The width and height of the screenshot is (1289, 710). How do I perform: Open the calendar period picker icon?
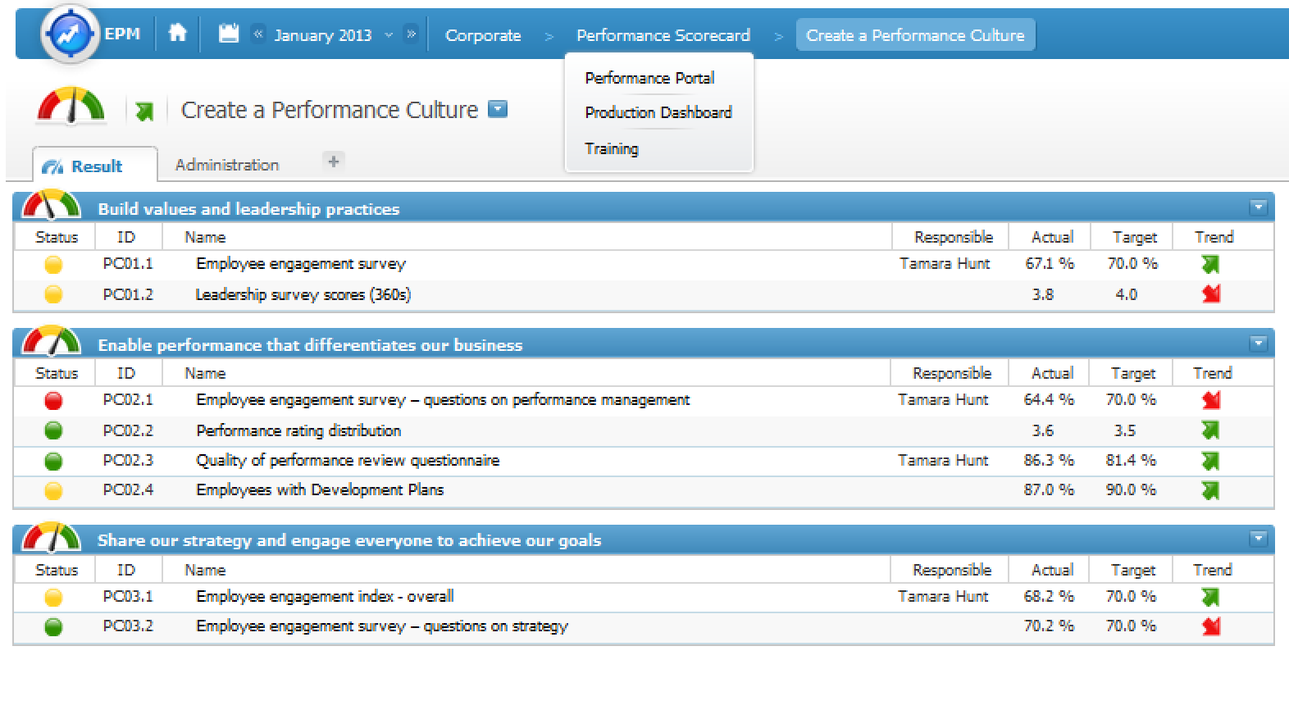coord(229,34)
